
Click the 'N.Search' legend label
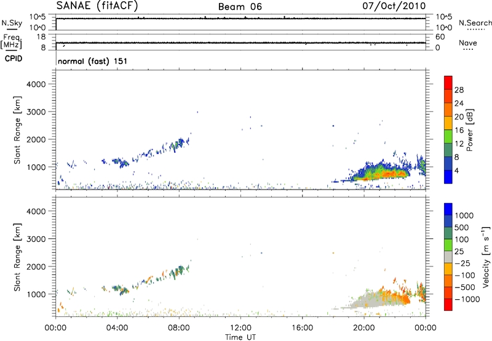[x=475, y=23]
